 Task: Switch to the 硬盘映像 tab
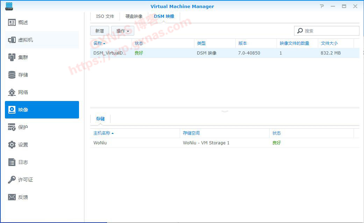[x=134, y=16]
